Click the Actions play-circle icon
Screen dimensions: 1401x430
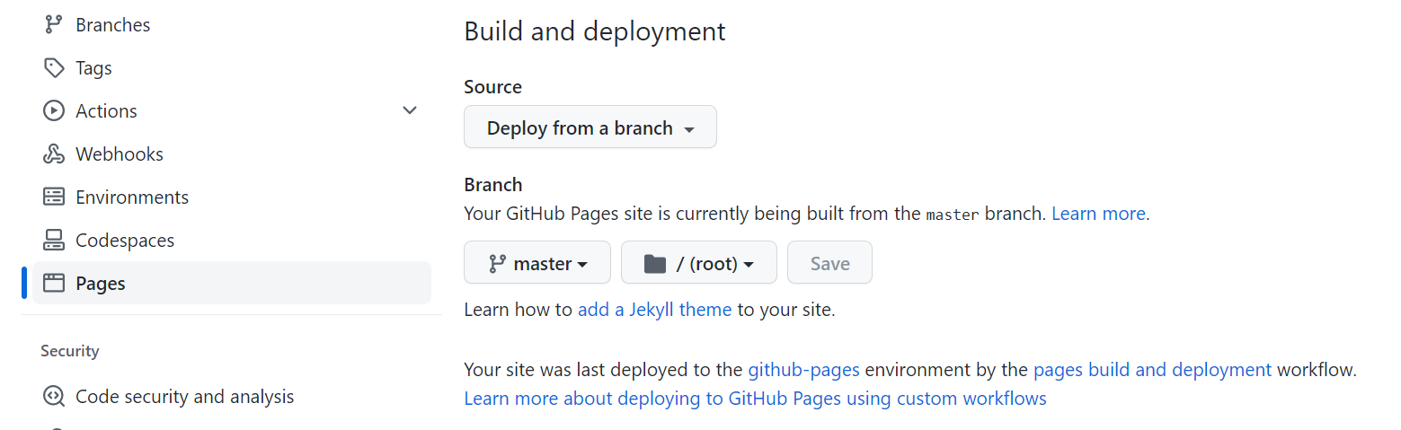tap(54, 111)
